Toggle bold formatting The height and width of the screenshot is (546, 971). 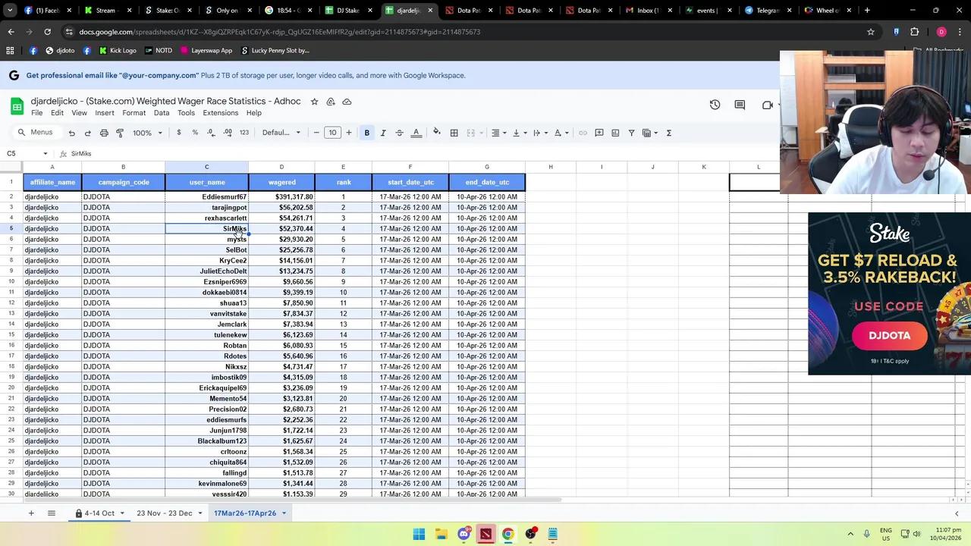pyautogui.click(x=367, y=133)
